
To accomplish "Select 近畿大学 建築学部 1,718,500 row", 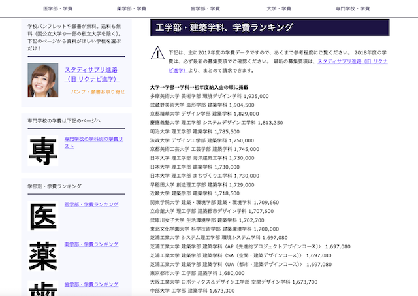I will tap(195, 193).
